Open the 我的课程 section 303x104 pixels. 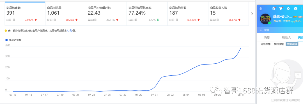coord(279,44)
